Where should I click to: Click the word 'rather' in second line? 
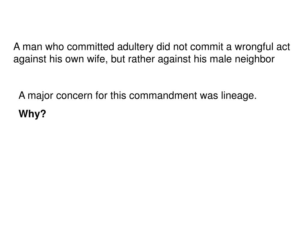click(x=141, y=59)
